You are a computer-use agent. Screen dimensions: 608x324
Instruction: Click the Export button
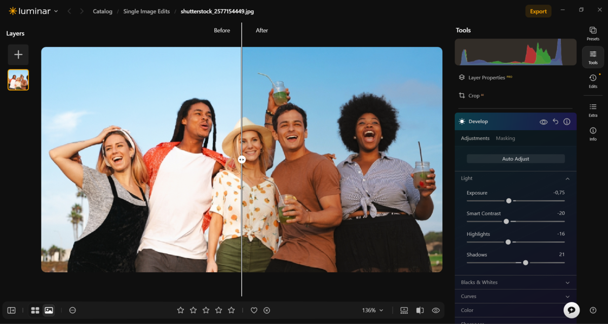538,11
